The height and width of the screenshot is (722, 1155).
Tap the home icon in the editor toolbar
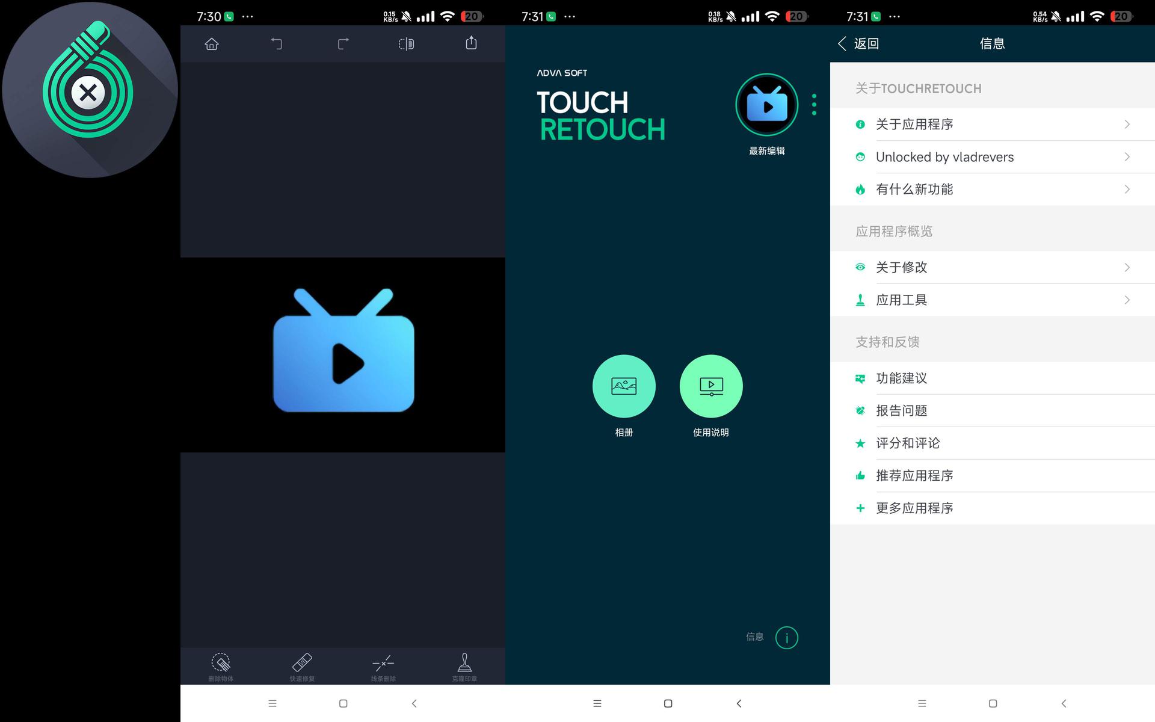pyautogui.click(x=212, y=44)
